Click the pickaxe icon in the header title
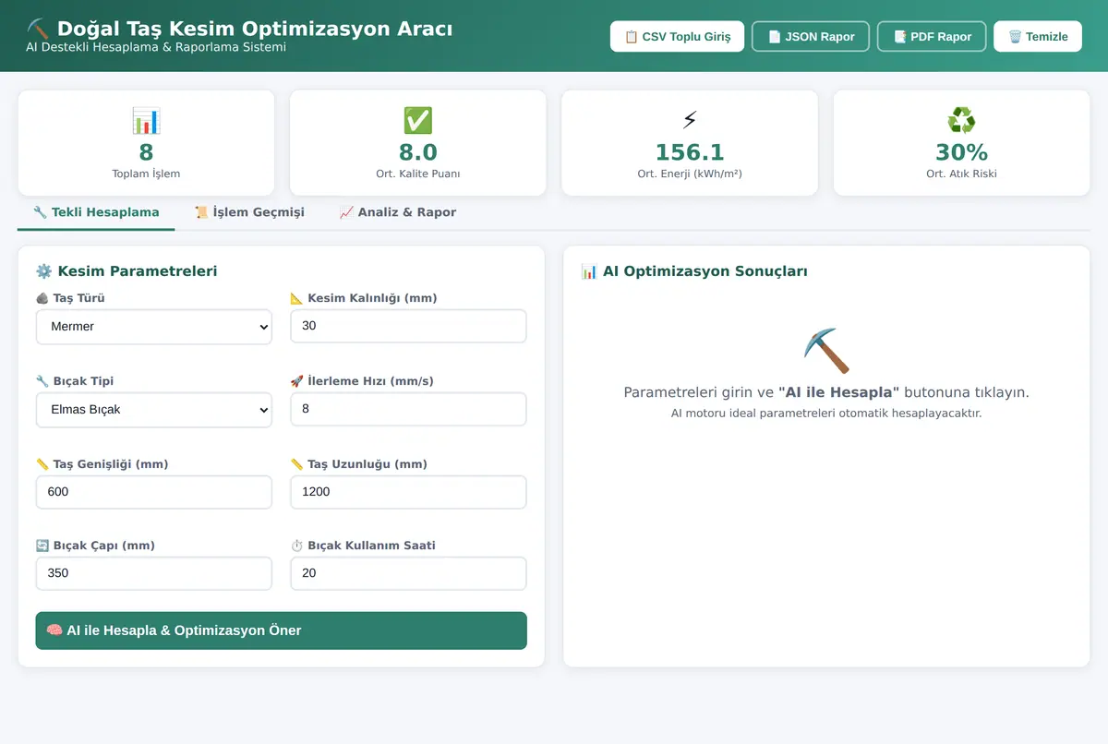Image resolution: width=1108 pixels, height=744 pixels. pos(37,29)
